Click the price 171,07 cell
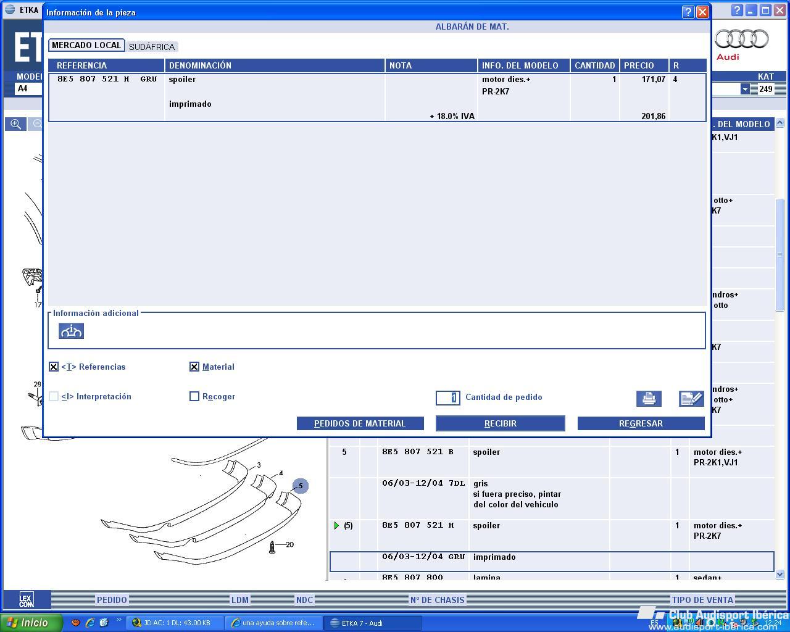Screen dimensions: 790x632 pos(654,80)
